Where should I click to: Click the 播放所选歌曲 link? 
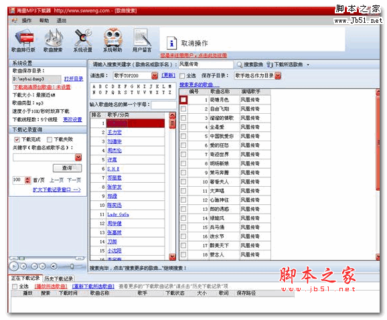click(51, 287)
